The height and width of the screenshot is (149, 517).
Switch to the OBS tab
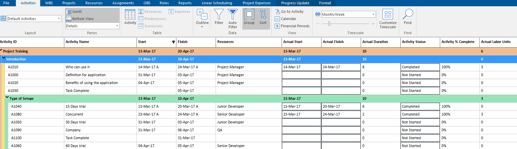(x=146, y=3)
